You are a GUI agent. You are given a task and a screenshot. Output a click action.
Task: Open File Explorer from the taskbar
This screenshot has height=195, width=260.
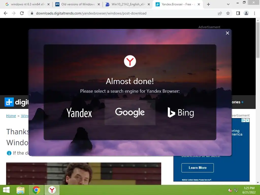pyautogui.click(x=21, y=190)
